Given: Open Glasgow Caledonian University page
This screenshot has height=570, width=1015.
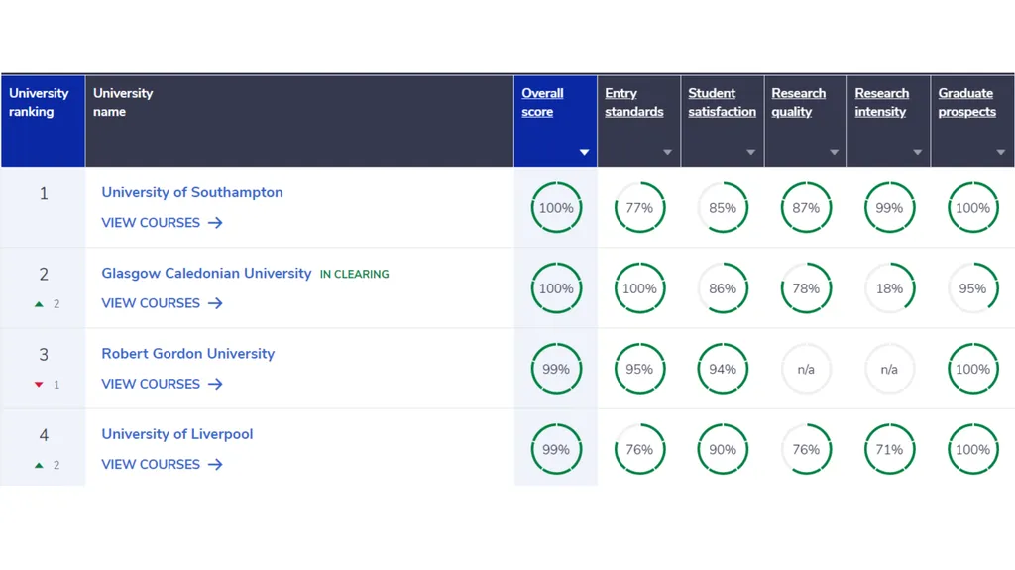Looking at the screenshot, I should [x=206, y=273].
